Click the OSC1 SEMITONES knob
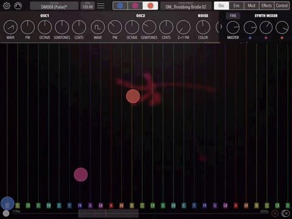Image resolution: width=292 pixels, height=219 pixels. tap(62, 27)
